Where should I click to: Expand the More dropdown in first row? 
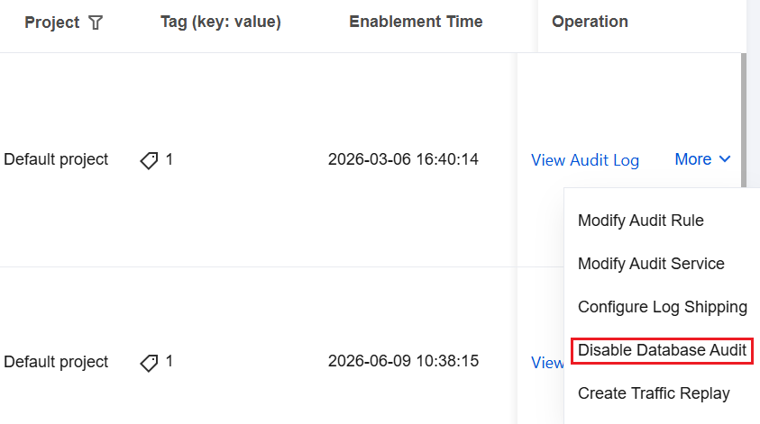(702, 159)
